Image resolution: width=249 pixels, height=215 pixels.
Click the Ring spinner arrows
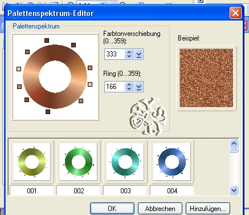[129, 87]
